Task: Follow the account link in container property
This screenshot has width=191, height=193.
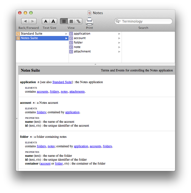Action: click(x=45, y=164)
